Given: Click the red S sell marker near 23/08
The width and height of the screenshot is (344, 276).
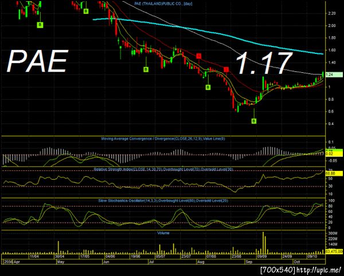Looking at the screenshot, I should pyautogui.click(x=226, y=69).
